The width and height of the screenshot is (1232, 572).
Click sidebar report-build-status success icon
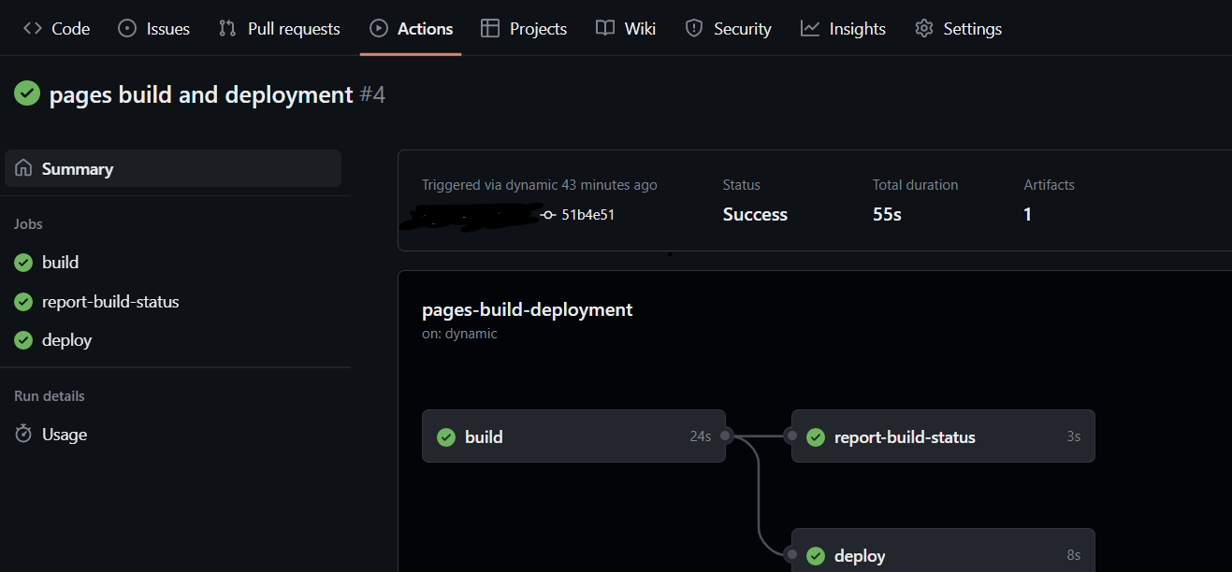(x=23, y=302)
